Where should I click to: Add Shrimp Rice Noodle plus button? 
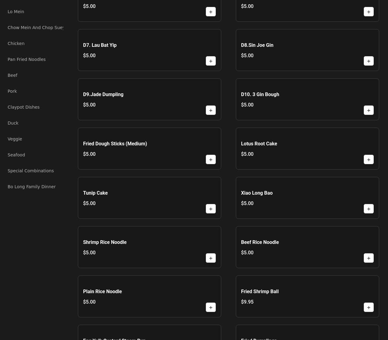211,258
